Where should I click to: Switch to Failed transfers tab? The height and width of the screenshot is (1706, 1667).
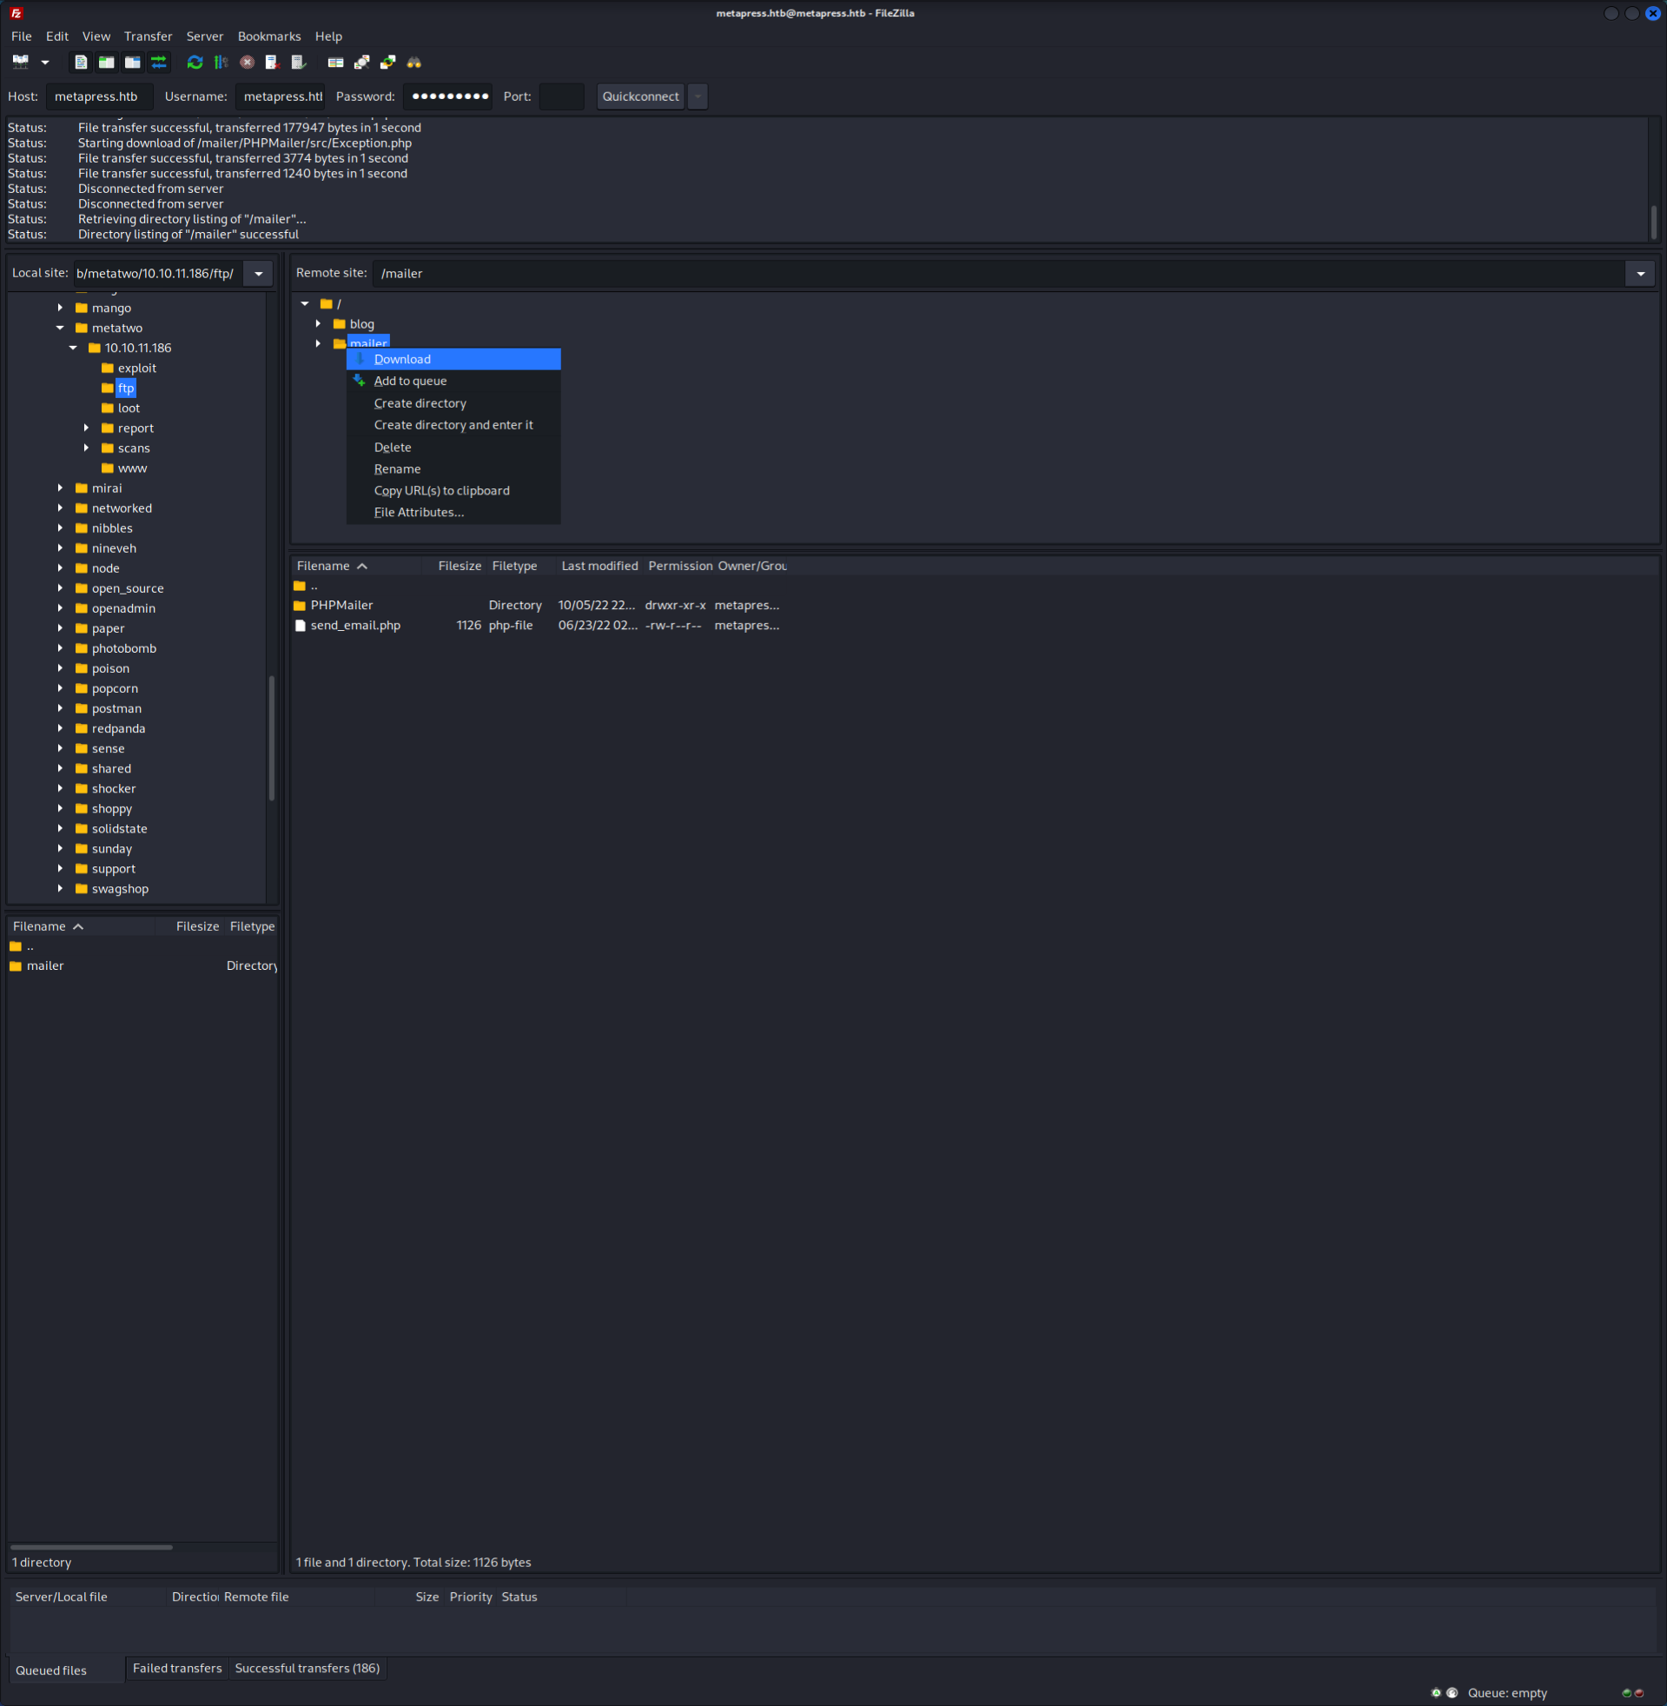click(x=177, y=1669)
